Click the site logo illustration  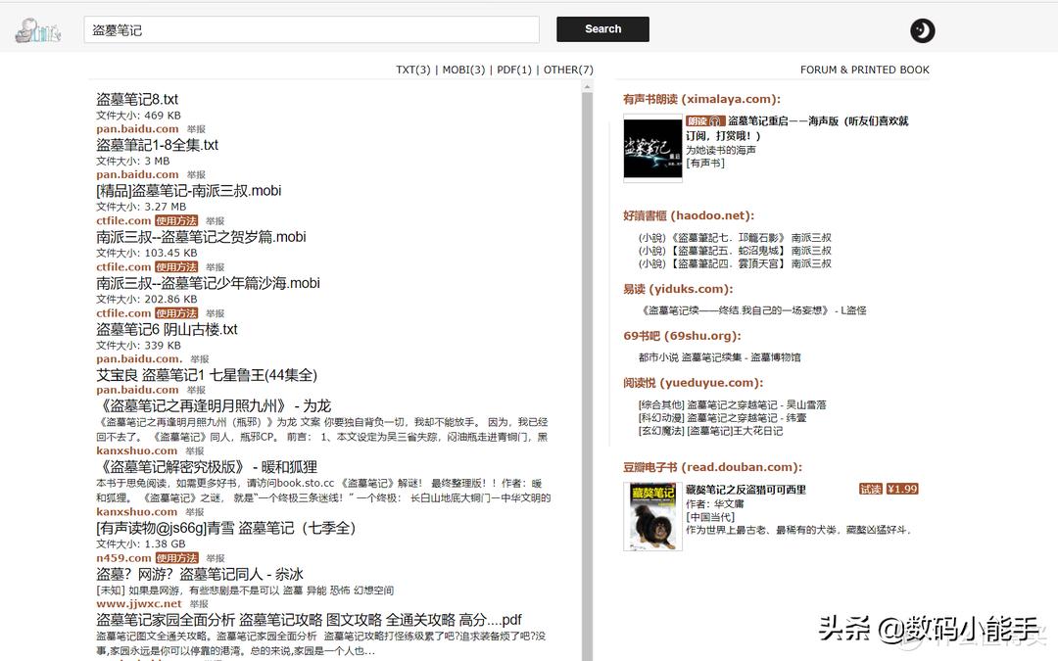click(36, 29)
